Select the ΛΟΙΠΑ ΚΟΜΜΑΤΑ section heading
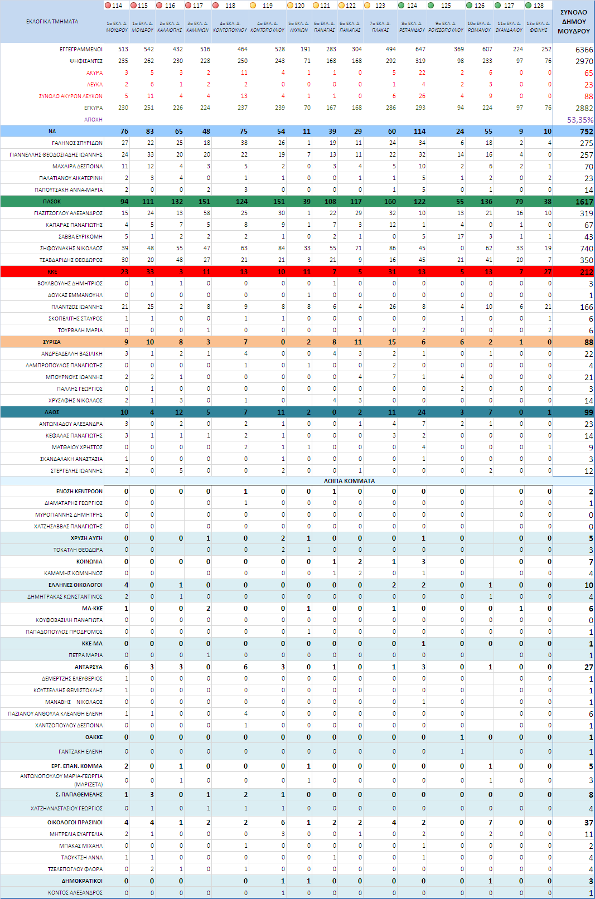Image resolution: width=595 pixels, height=899 pixels. [349, 480]
